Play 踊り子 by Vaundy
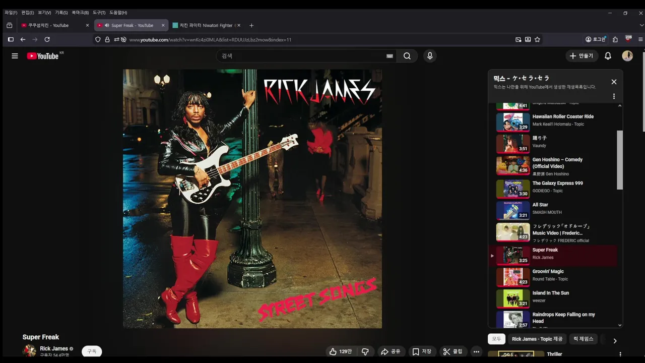645x363 pixels. (553, 143)
